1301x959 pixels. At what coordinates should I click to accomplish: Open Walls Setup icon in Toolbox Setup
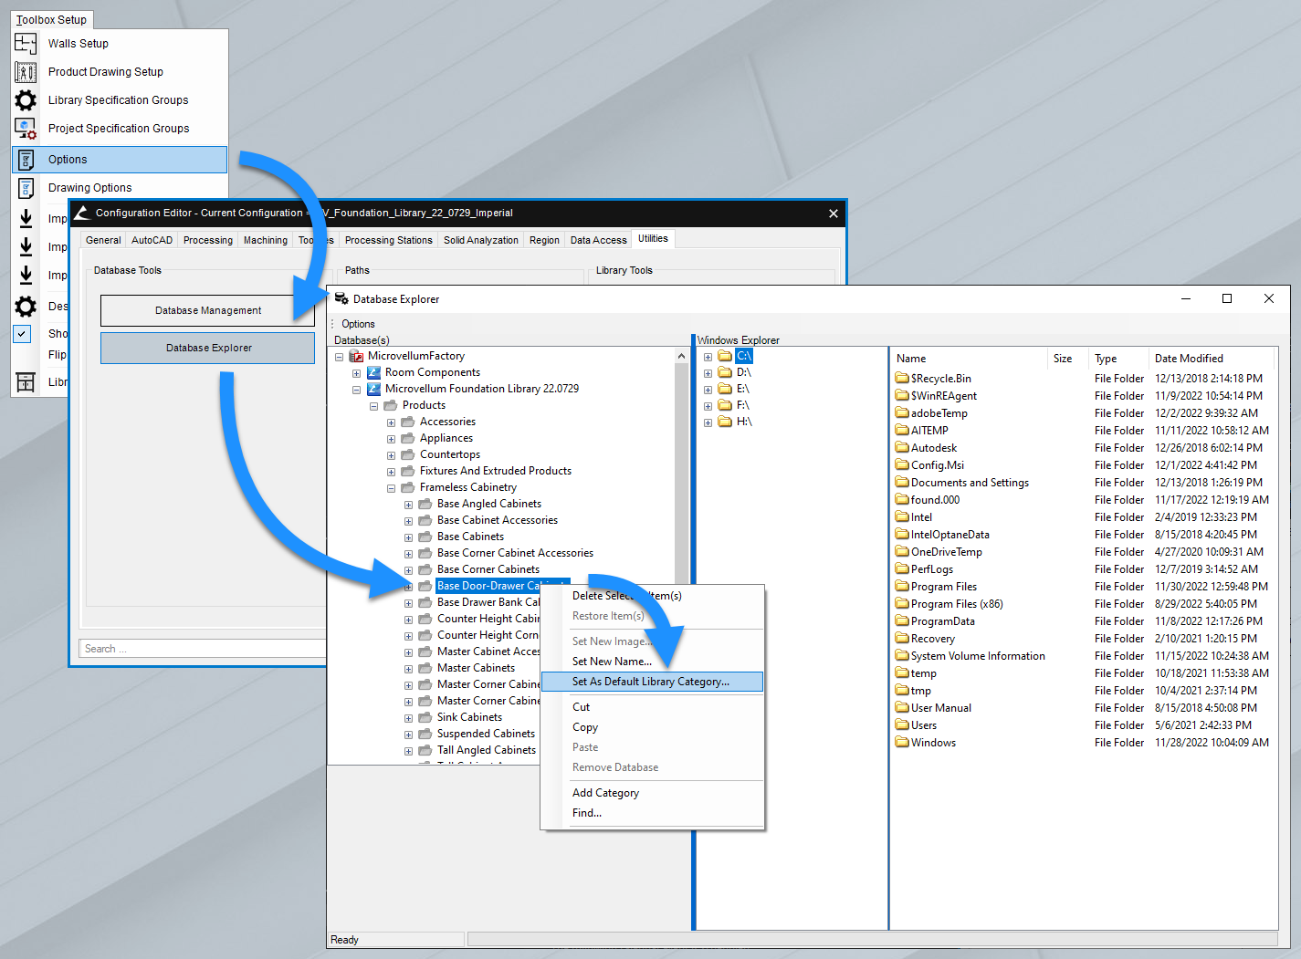pyautogui.click(x=26, y=43)
